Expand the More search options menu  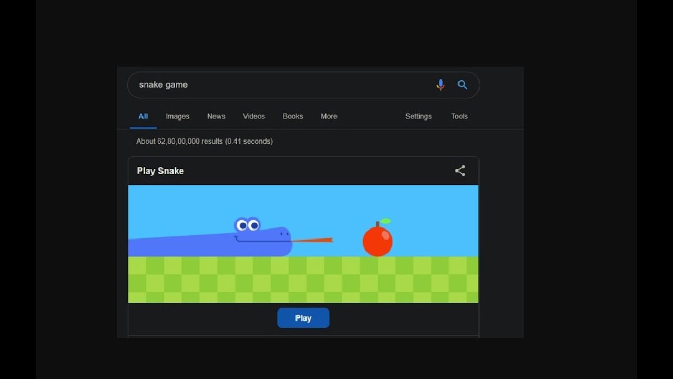point(329,116)
